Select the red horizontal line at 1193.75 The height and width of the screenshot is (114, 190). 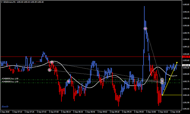[x=91, y=57]
